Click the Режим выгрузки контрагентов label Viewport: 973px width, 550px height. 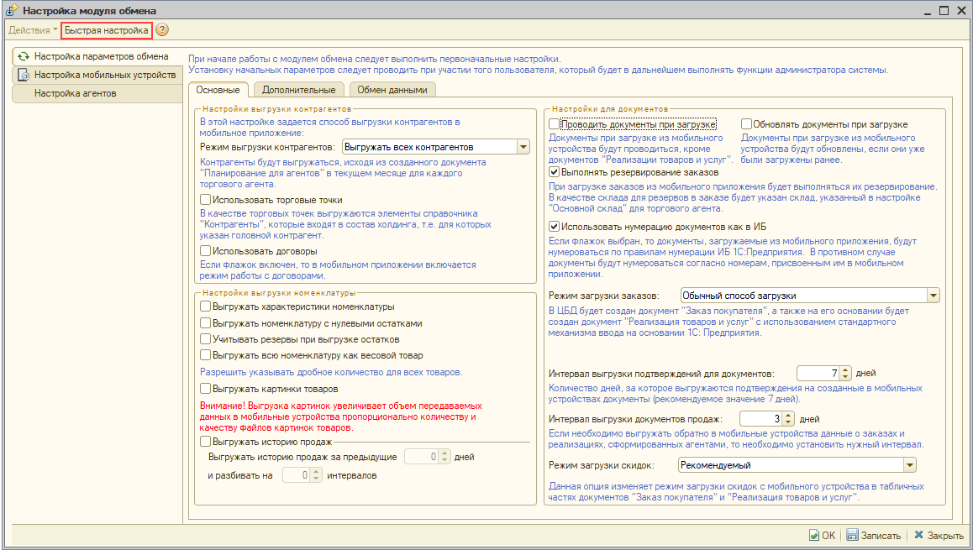pos(267,147)
